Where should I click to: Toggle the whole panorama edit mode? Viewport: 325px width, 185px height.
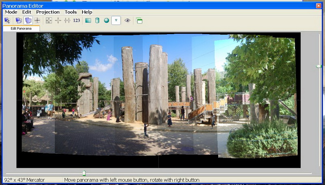click(28, 20)
